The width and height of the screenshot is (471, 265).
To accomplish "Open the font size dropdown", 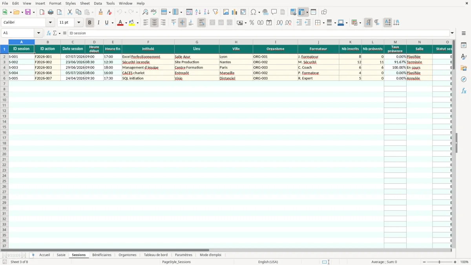I will pos(78,22).
